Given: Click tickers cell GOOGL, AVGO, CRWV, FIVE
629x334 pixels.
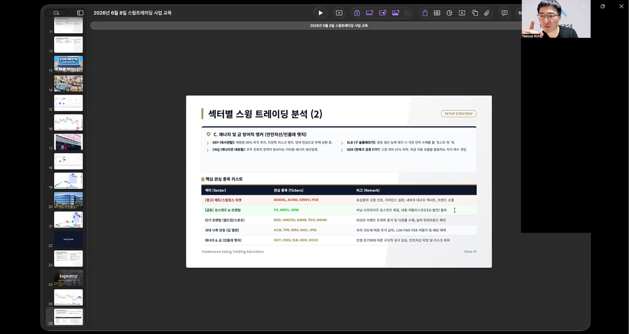Looking at the screenshot, I should coord(296,200).
